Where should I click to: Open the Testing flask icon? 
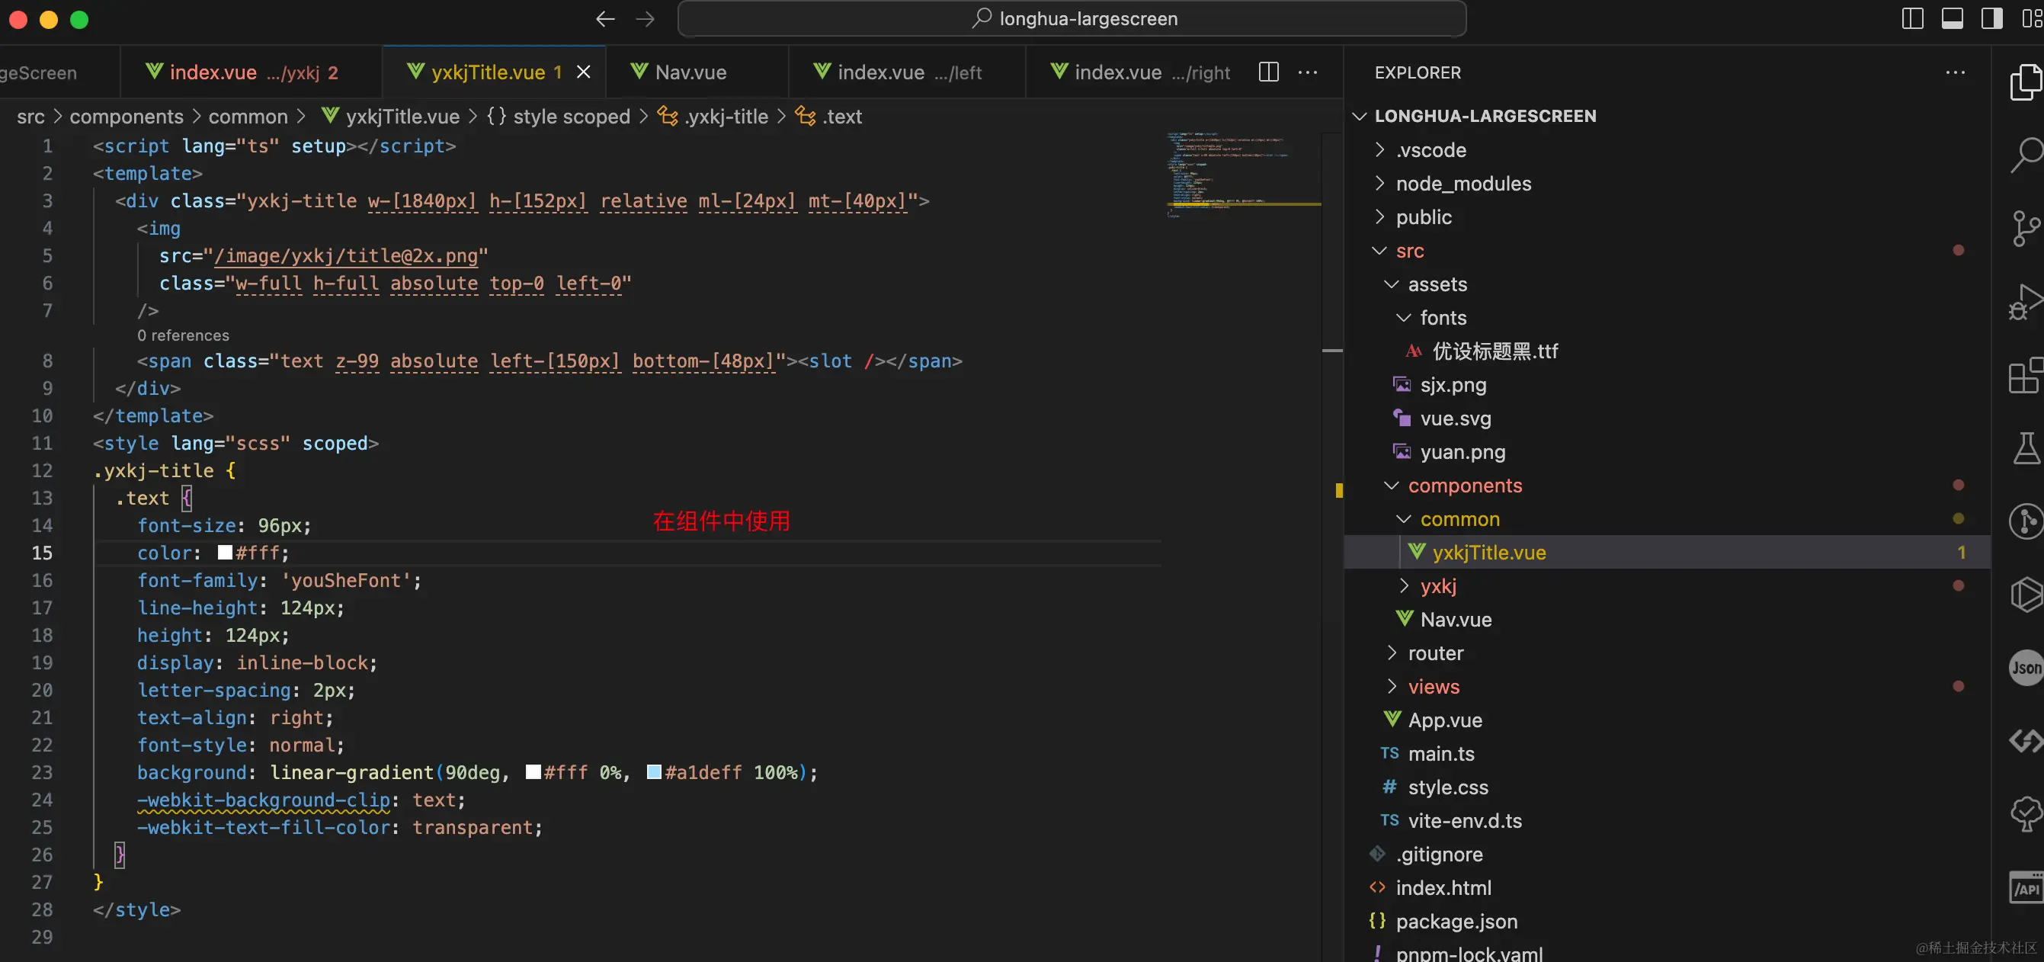pos(2026,448)
